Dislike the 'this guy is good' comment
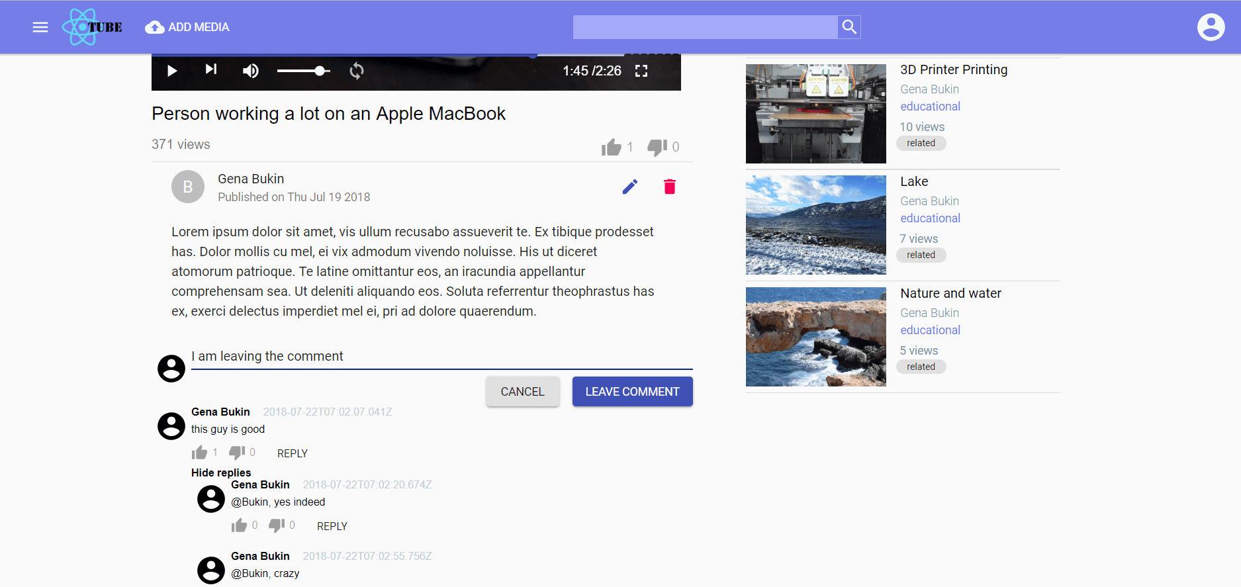 [237, 453]
